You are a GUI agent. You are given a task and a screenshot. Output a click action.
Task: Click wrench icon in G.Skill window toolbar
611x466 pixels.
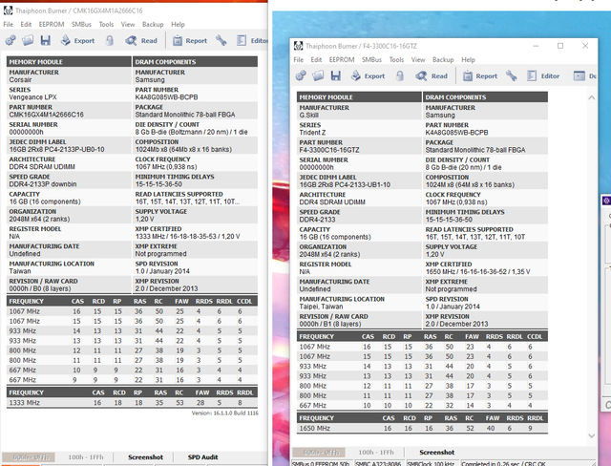click(512, 76)
